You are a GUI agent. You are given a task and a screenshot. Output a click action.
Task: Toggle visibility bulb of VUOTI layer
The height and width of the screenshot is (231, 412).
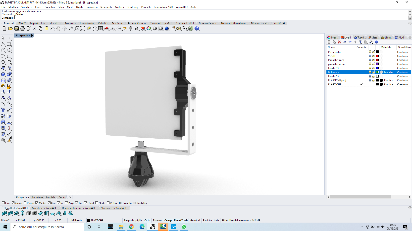370,56
